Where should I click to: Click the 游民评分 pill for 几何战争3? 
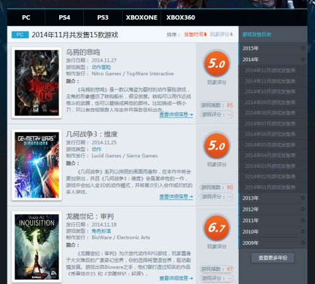coord(217,197)
